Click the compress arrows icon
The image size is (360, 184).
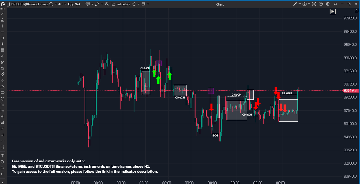pos(295,4)
